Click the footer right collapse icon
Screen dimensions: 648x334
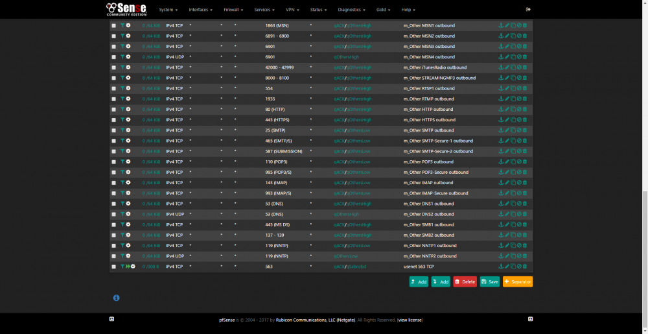point(531,319)
